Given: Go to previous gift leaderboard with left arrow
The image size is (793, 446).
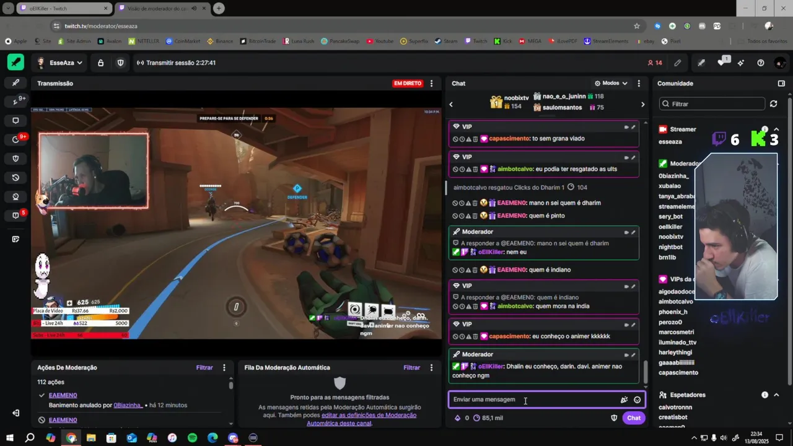Looking at the screenshot, I should tap(451, 105).
